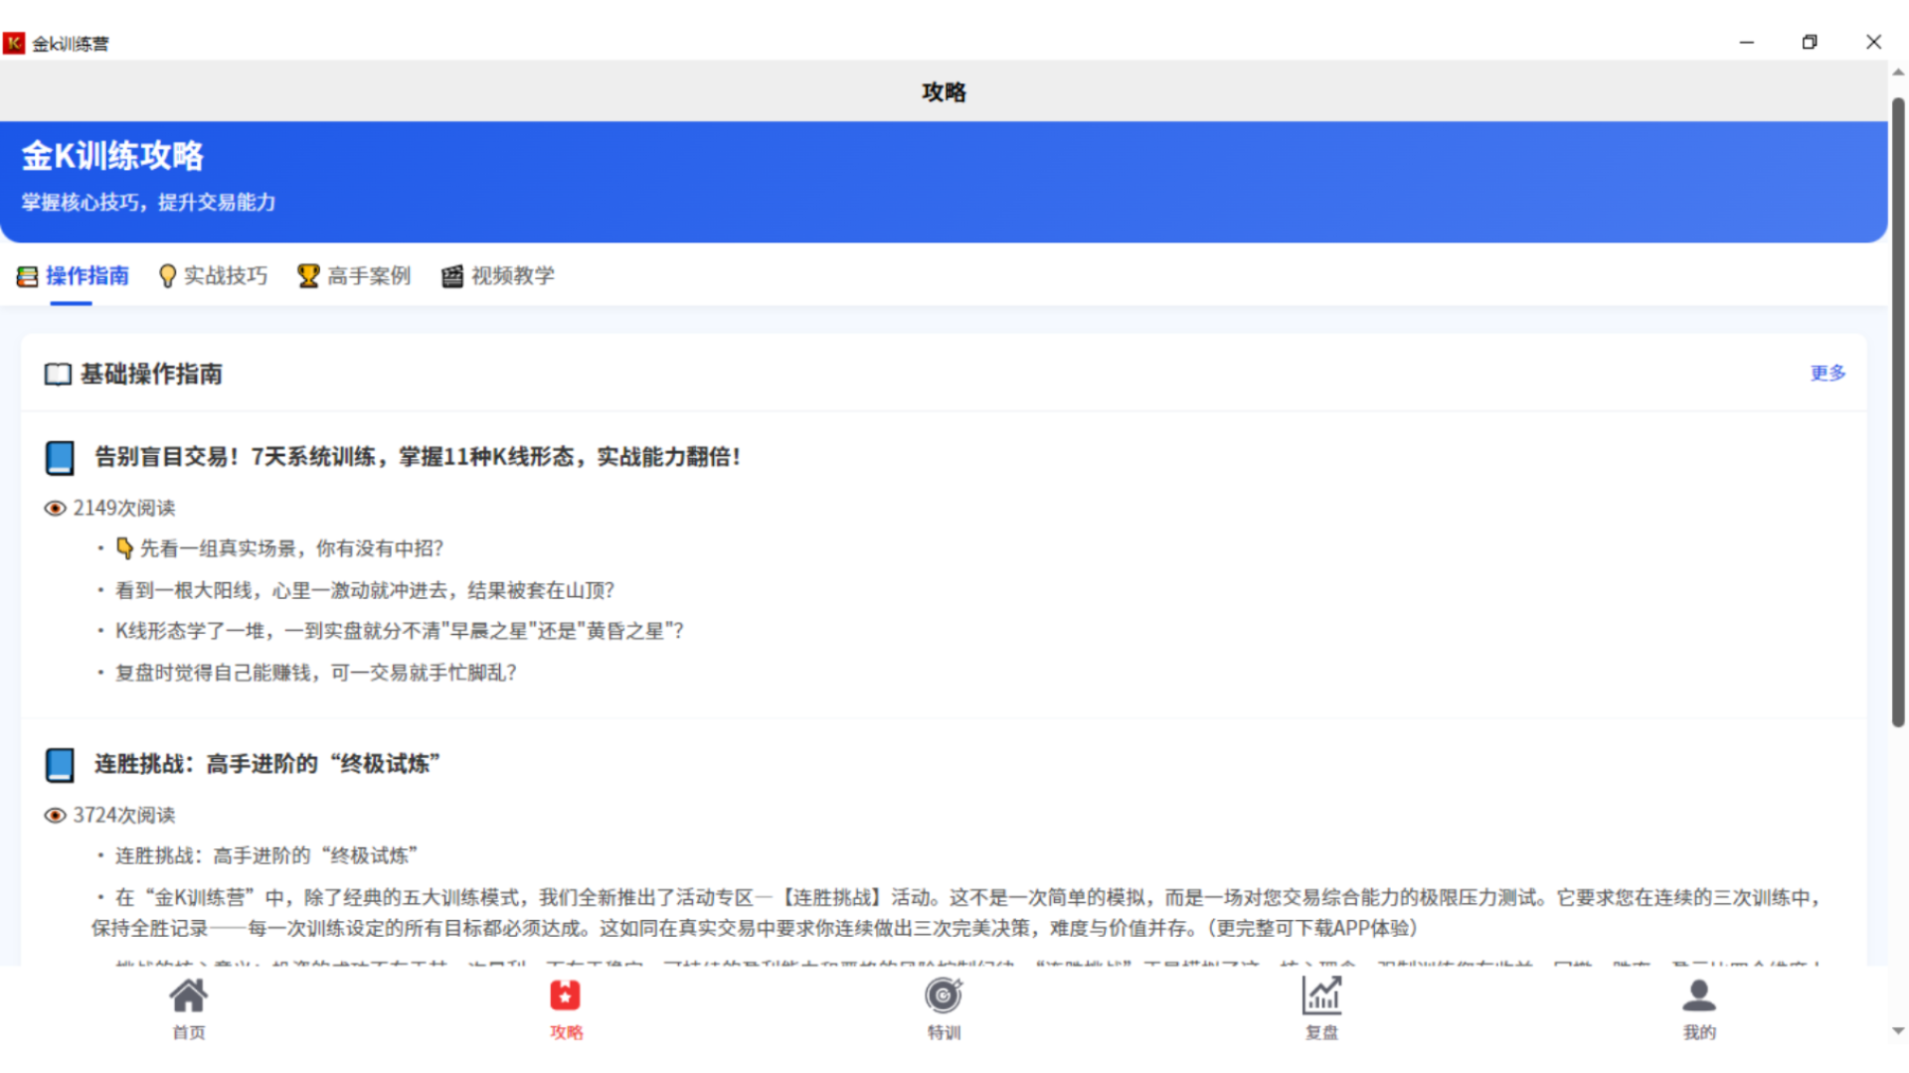Click the scrollbar down arrow

pyautogui.click(x=1898, y=1031)
